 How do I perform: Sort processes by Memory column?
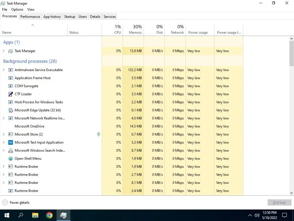point(133,30)
